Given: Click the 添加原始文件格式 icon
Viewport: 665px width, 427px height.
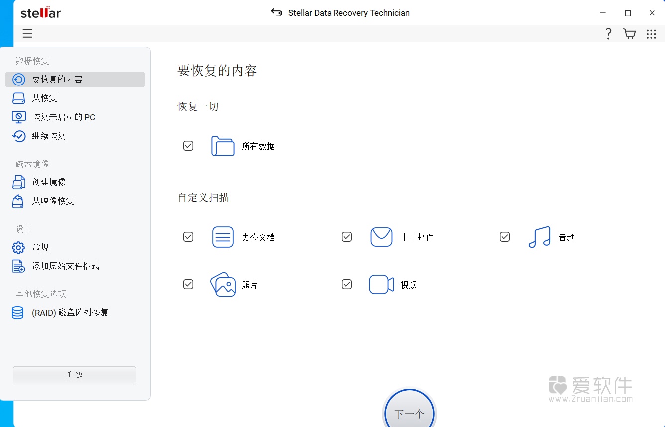Looking at the screenshot, I should 18,266.
